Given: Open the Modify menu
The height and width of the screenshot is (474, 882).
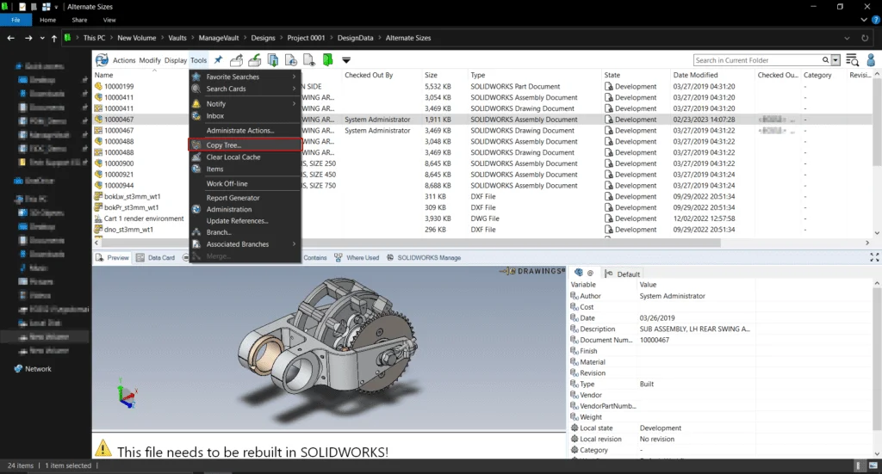Looking at the screenshot, I should (x=150, y=60).
